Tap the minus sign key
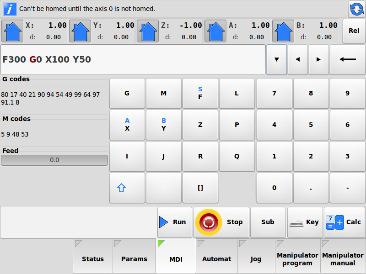Image resolution: width=366 pixels, height=274 pixels. [x=348, y=188]
